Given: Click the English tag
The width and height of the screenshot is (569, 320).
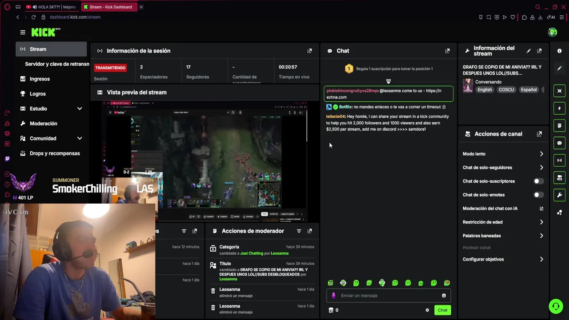Looking at the screenshot, I should (x=485, y=90).
